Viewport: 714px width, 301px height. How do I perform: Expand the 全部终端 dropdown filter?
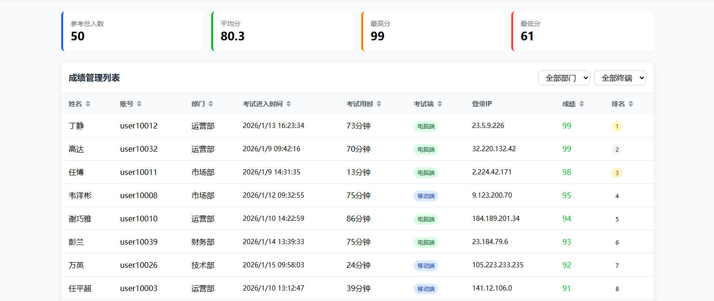coord(620,78)
